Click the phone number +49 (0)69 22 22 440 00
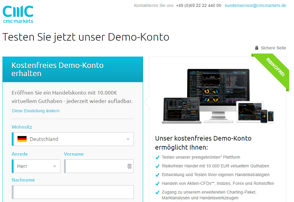Image resolution: width=294 pixels, height=202 pixels. [198, 6]
